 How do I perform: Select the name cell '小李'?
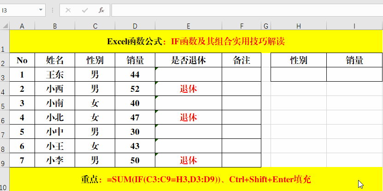click(x=55, y=160)
